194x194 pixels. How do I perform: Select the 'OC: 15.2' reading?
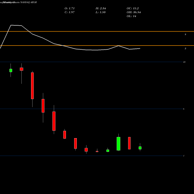(133, 9)
